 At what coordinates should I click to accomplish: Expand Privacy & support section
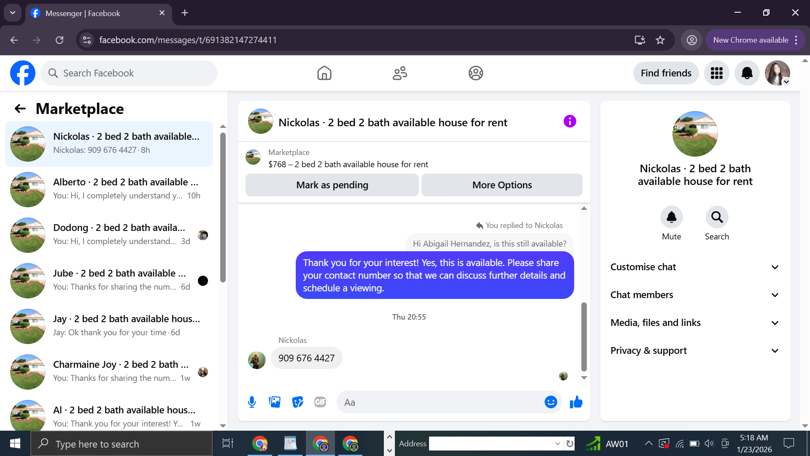coord(695,350)
